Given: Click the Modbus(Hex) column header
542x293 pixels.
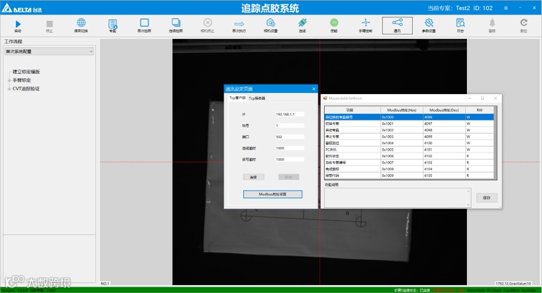Looking at the screenshot, I should [401, 110].
